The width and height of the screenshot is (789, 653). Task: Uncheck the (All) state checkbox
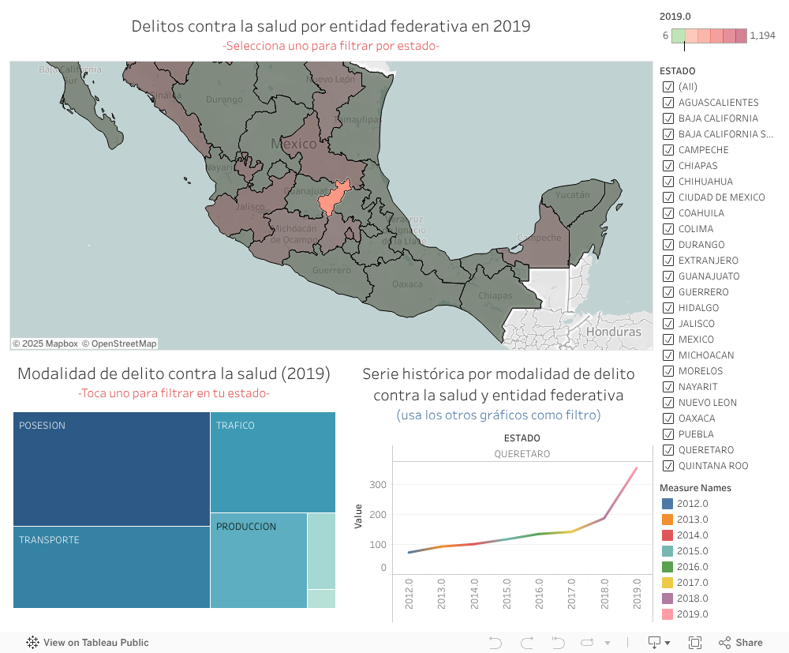click(x=668, y=87)
